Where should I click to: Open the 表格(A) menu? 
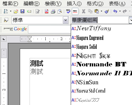[x=117, y=4]
